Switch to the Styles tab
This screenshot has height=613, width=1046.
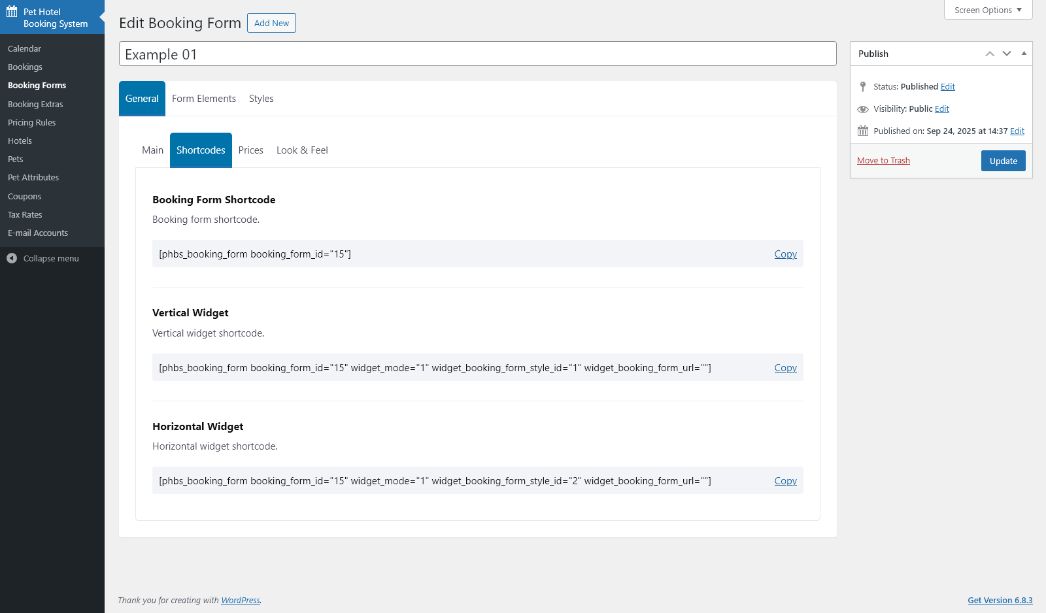(261, 99)
